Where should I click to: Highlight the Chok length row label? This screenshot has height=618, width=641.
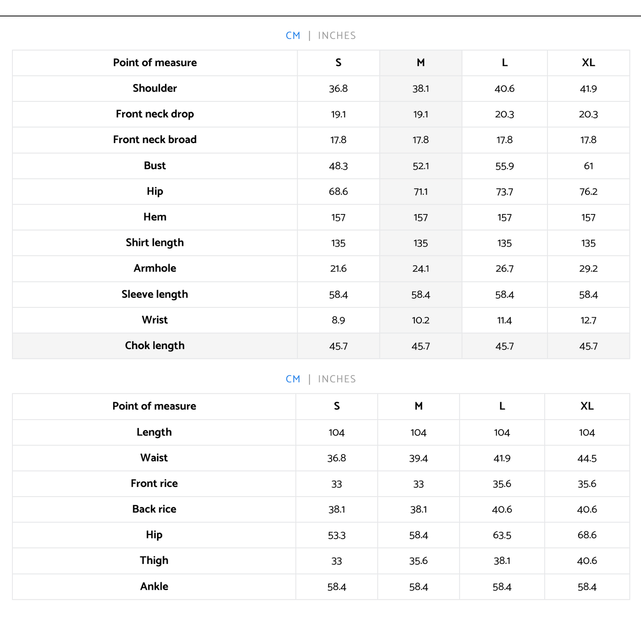coord(154,346)
